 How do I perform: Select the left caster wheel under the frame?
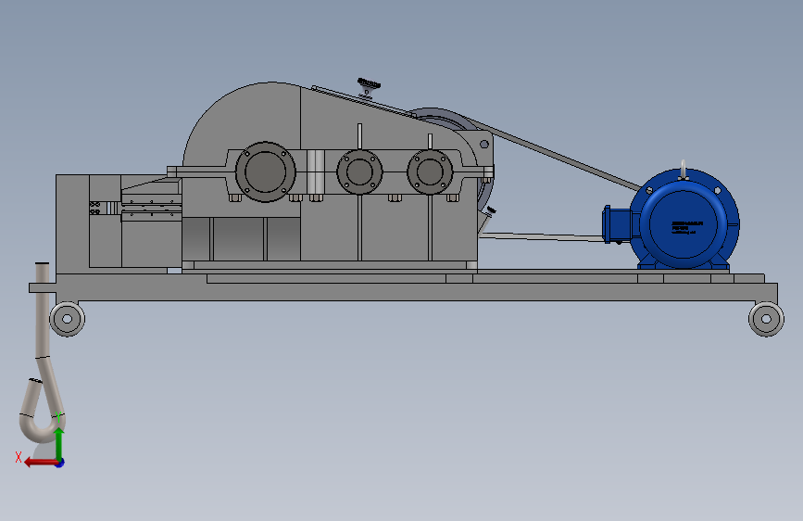[67, 319]
